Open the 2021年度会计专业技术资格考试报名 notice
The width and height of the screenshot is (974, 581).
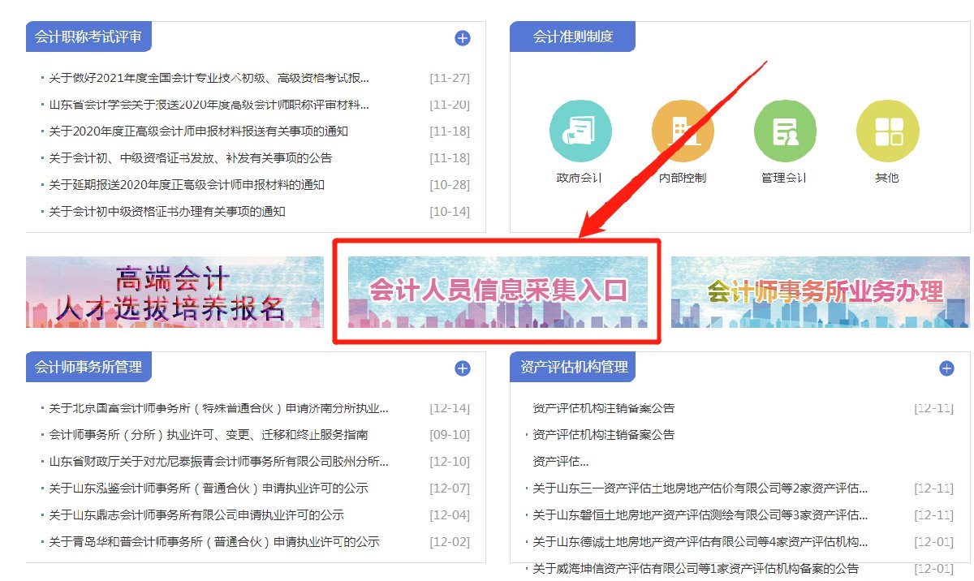click(203, 78)
